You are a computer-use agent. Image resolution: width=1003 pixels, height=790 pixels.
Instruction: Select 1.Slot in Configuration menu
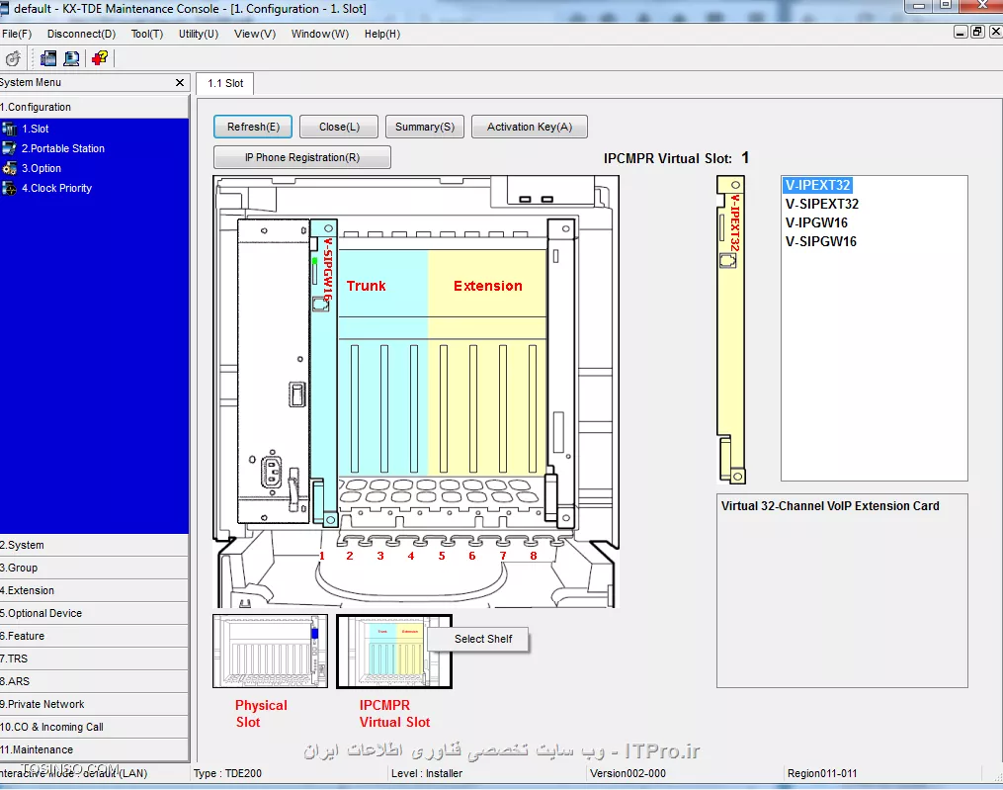[x=36, y=129]
